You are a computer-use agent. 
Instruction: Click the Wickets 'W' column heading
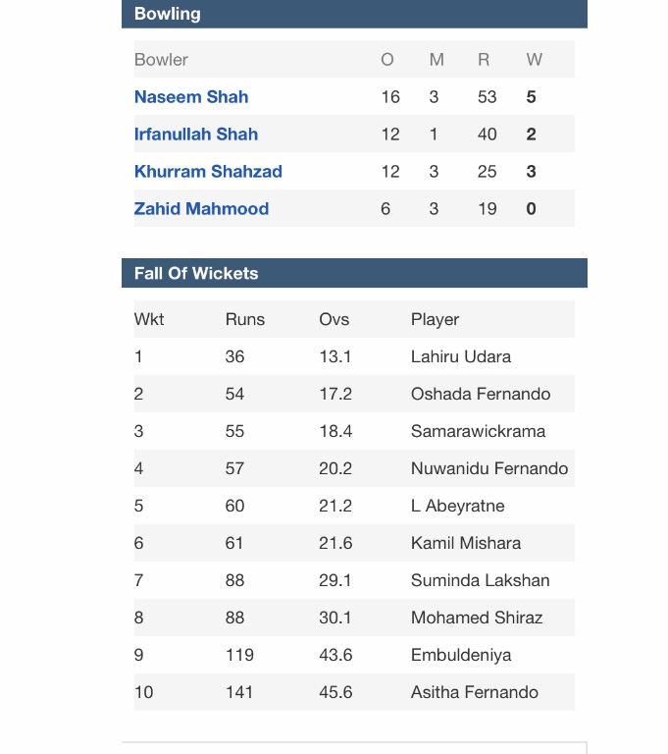(x=534, y=60)
